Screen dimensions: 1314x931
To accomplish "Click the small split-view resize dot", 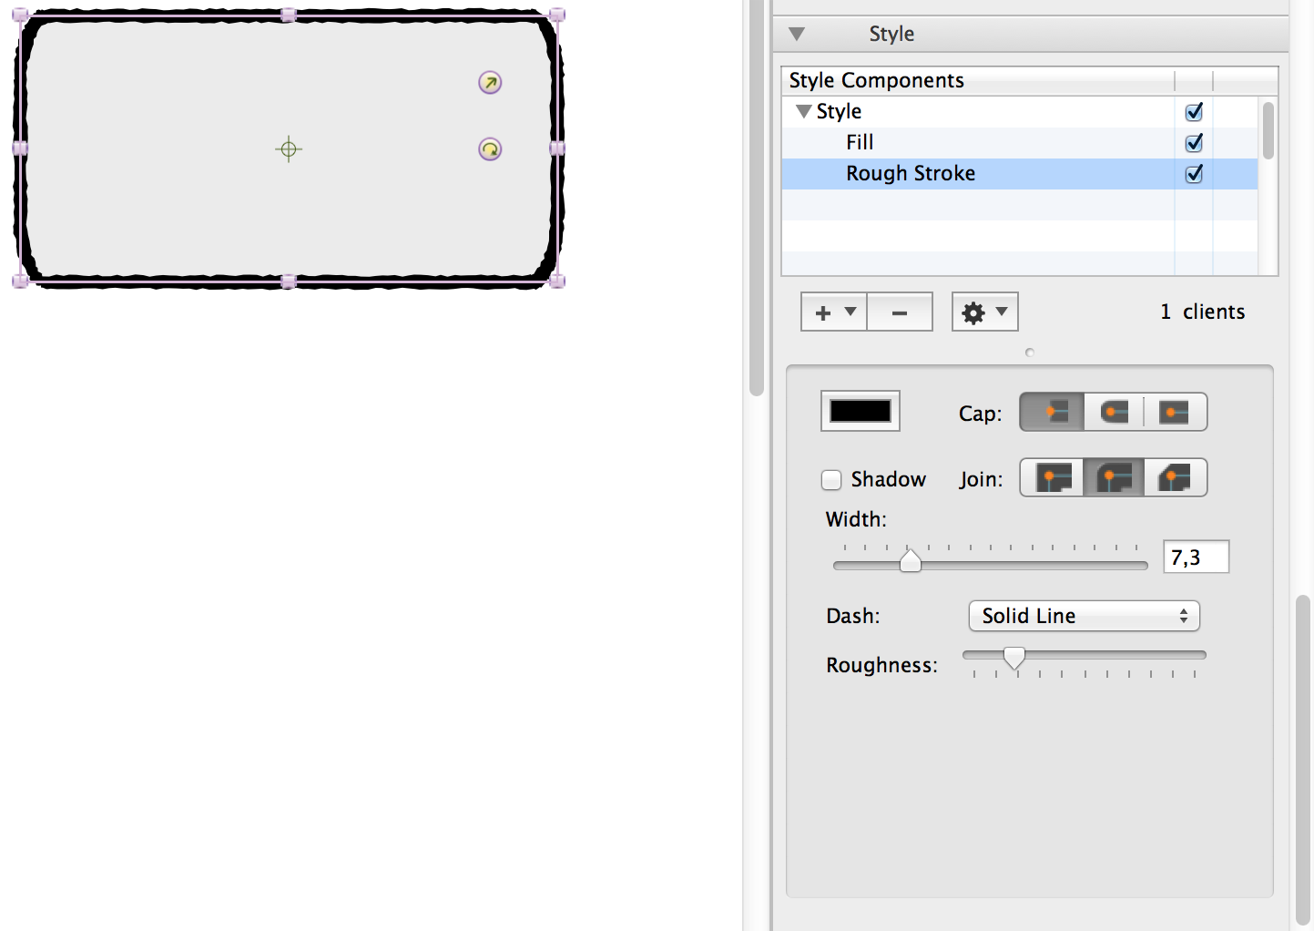I will [1030, 353].
